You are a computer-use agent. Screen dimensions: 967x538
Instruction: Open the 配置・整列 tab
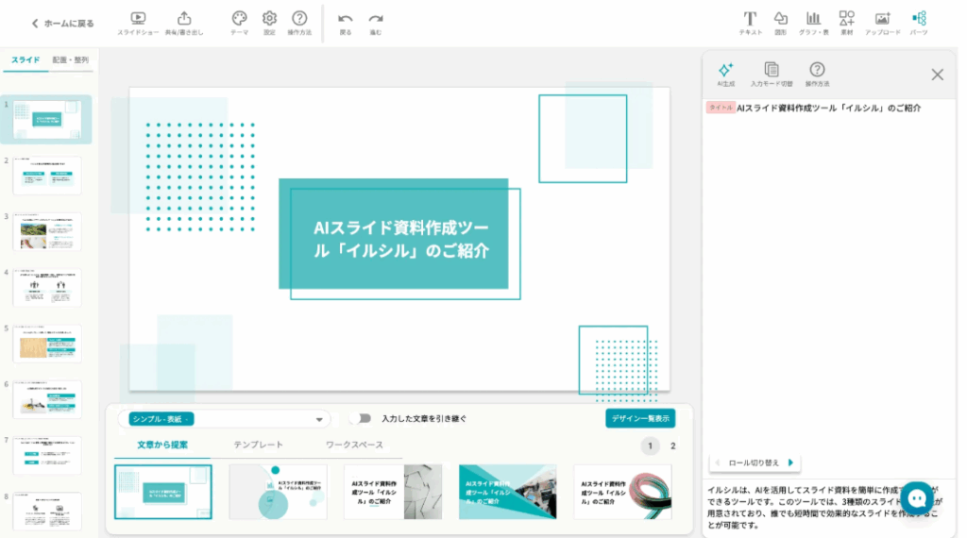[x=70, y=60]
